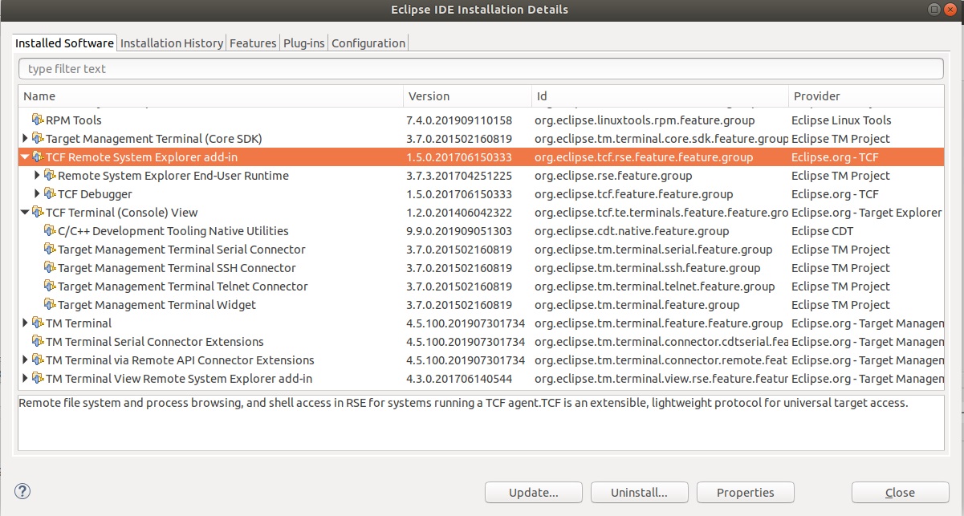Click the Terminal Serial Connector feature icon

(50, 250)
